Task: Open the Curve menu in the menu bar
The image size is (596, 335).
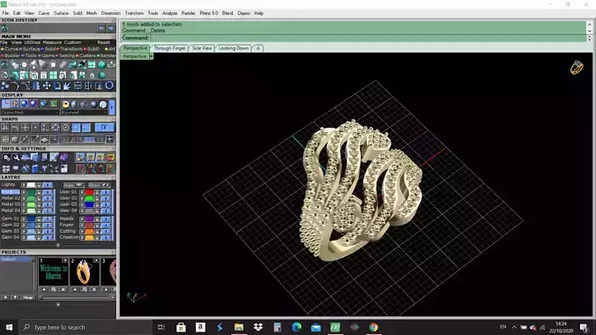Action: pyautogui.click(x=44, y=13)
